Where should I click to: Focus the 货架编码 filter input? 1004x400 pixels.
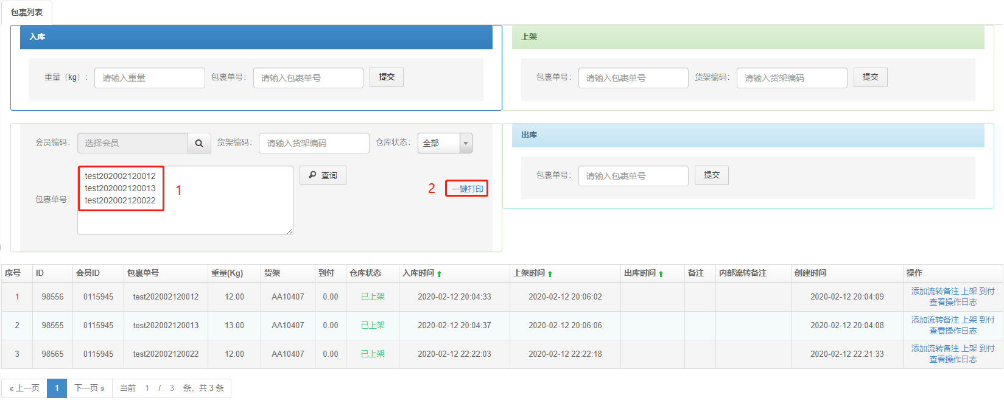[x=314, y=143]
